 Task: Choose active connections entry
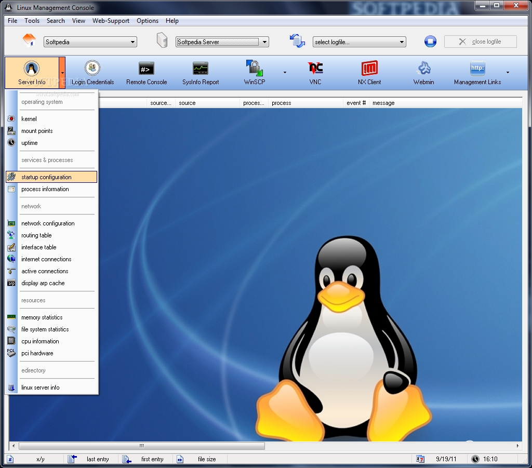coord(51,271)
